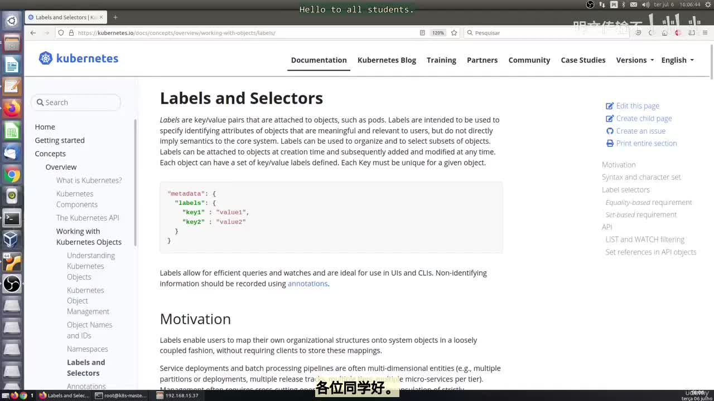Switch to the Documentation nav item
This screenshot has width=714, height=401.
click(x=319, y=60)
